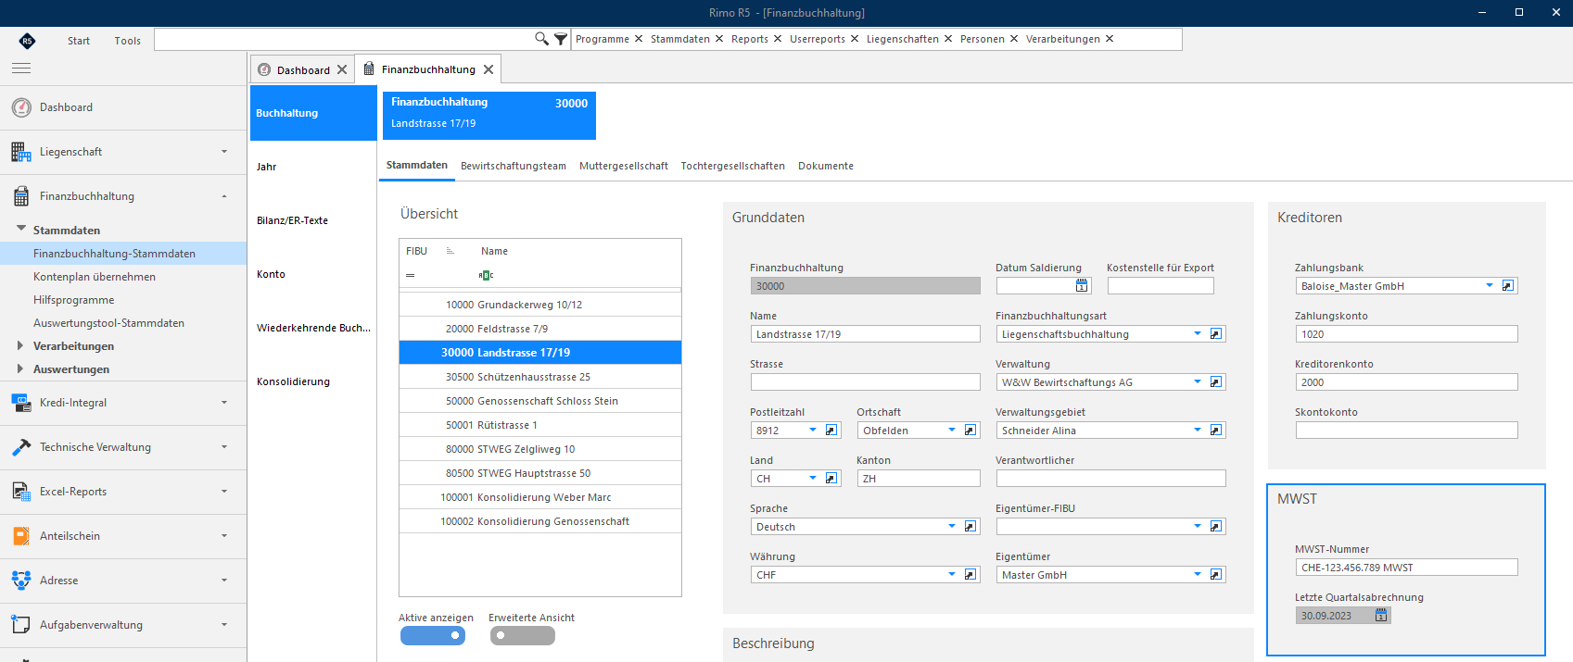Screen dimensions: 1573x662
Task: Open Adresse module in the sidebar
Action: click(123, 581)
